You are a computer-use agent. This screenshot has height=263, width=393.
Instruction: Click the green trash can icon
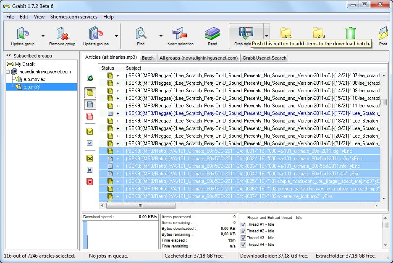[x=350, y=33]
